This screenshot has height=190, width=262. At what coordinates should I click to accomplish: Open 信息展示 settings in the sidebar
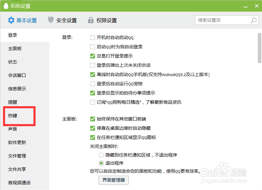pos(25,89)
